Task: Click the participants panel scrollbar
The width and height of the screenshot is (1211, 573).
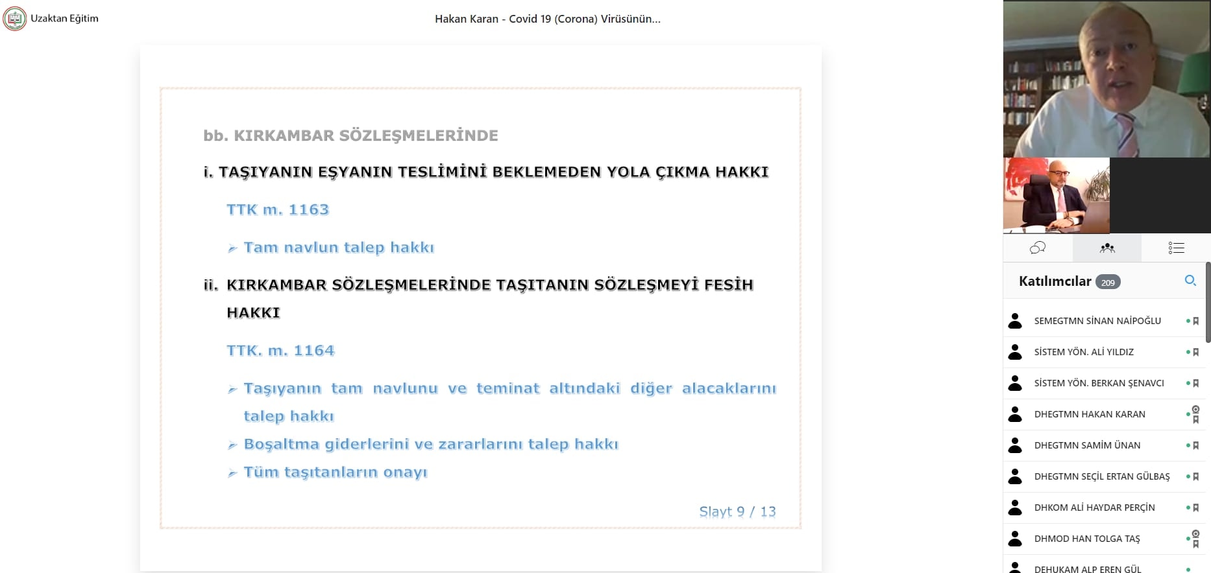Action: tap(1208, 302)
